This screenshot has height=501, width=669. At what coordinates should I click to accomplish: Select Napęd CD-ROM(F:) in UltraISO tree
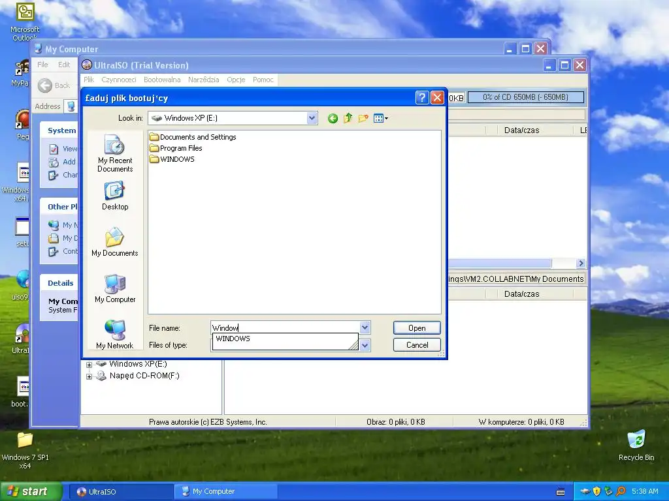coord(144,376)
